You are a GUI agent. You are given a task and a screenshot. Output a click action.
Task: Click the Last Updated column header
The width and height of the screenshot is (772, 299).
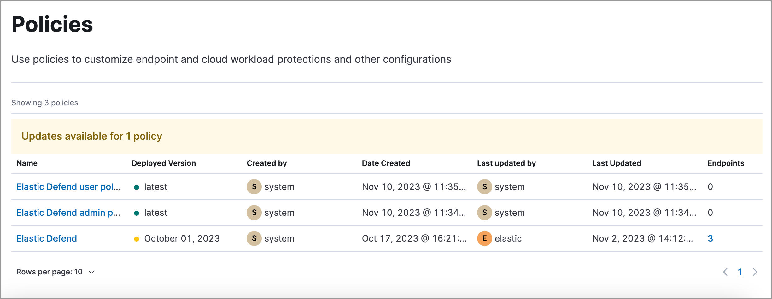coord(616,163)
